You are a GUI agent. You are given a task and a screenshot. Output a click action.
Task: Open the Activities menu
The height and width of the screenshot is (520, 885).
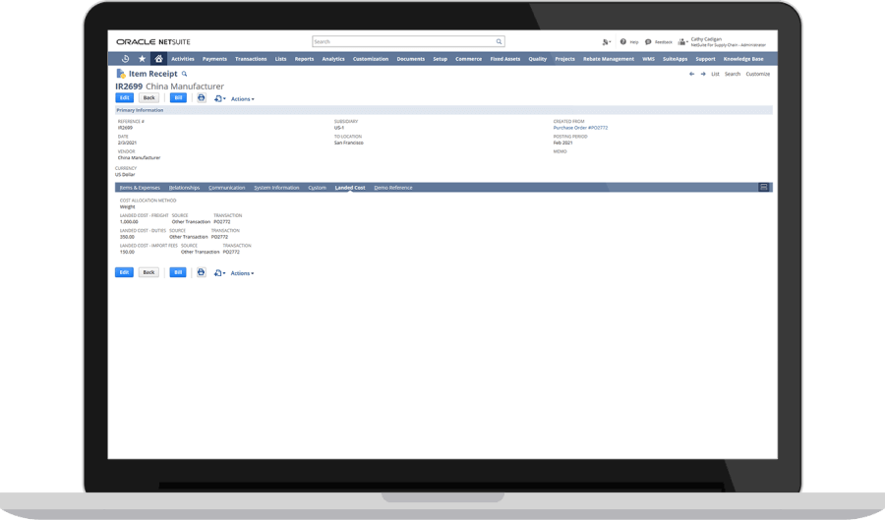pyautogui.click(x=182, y=59)
